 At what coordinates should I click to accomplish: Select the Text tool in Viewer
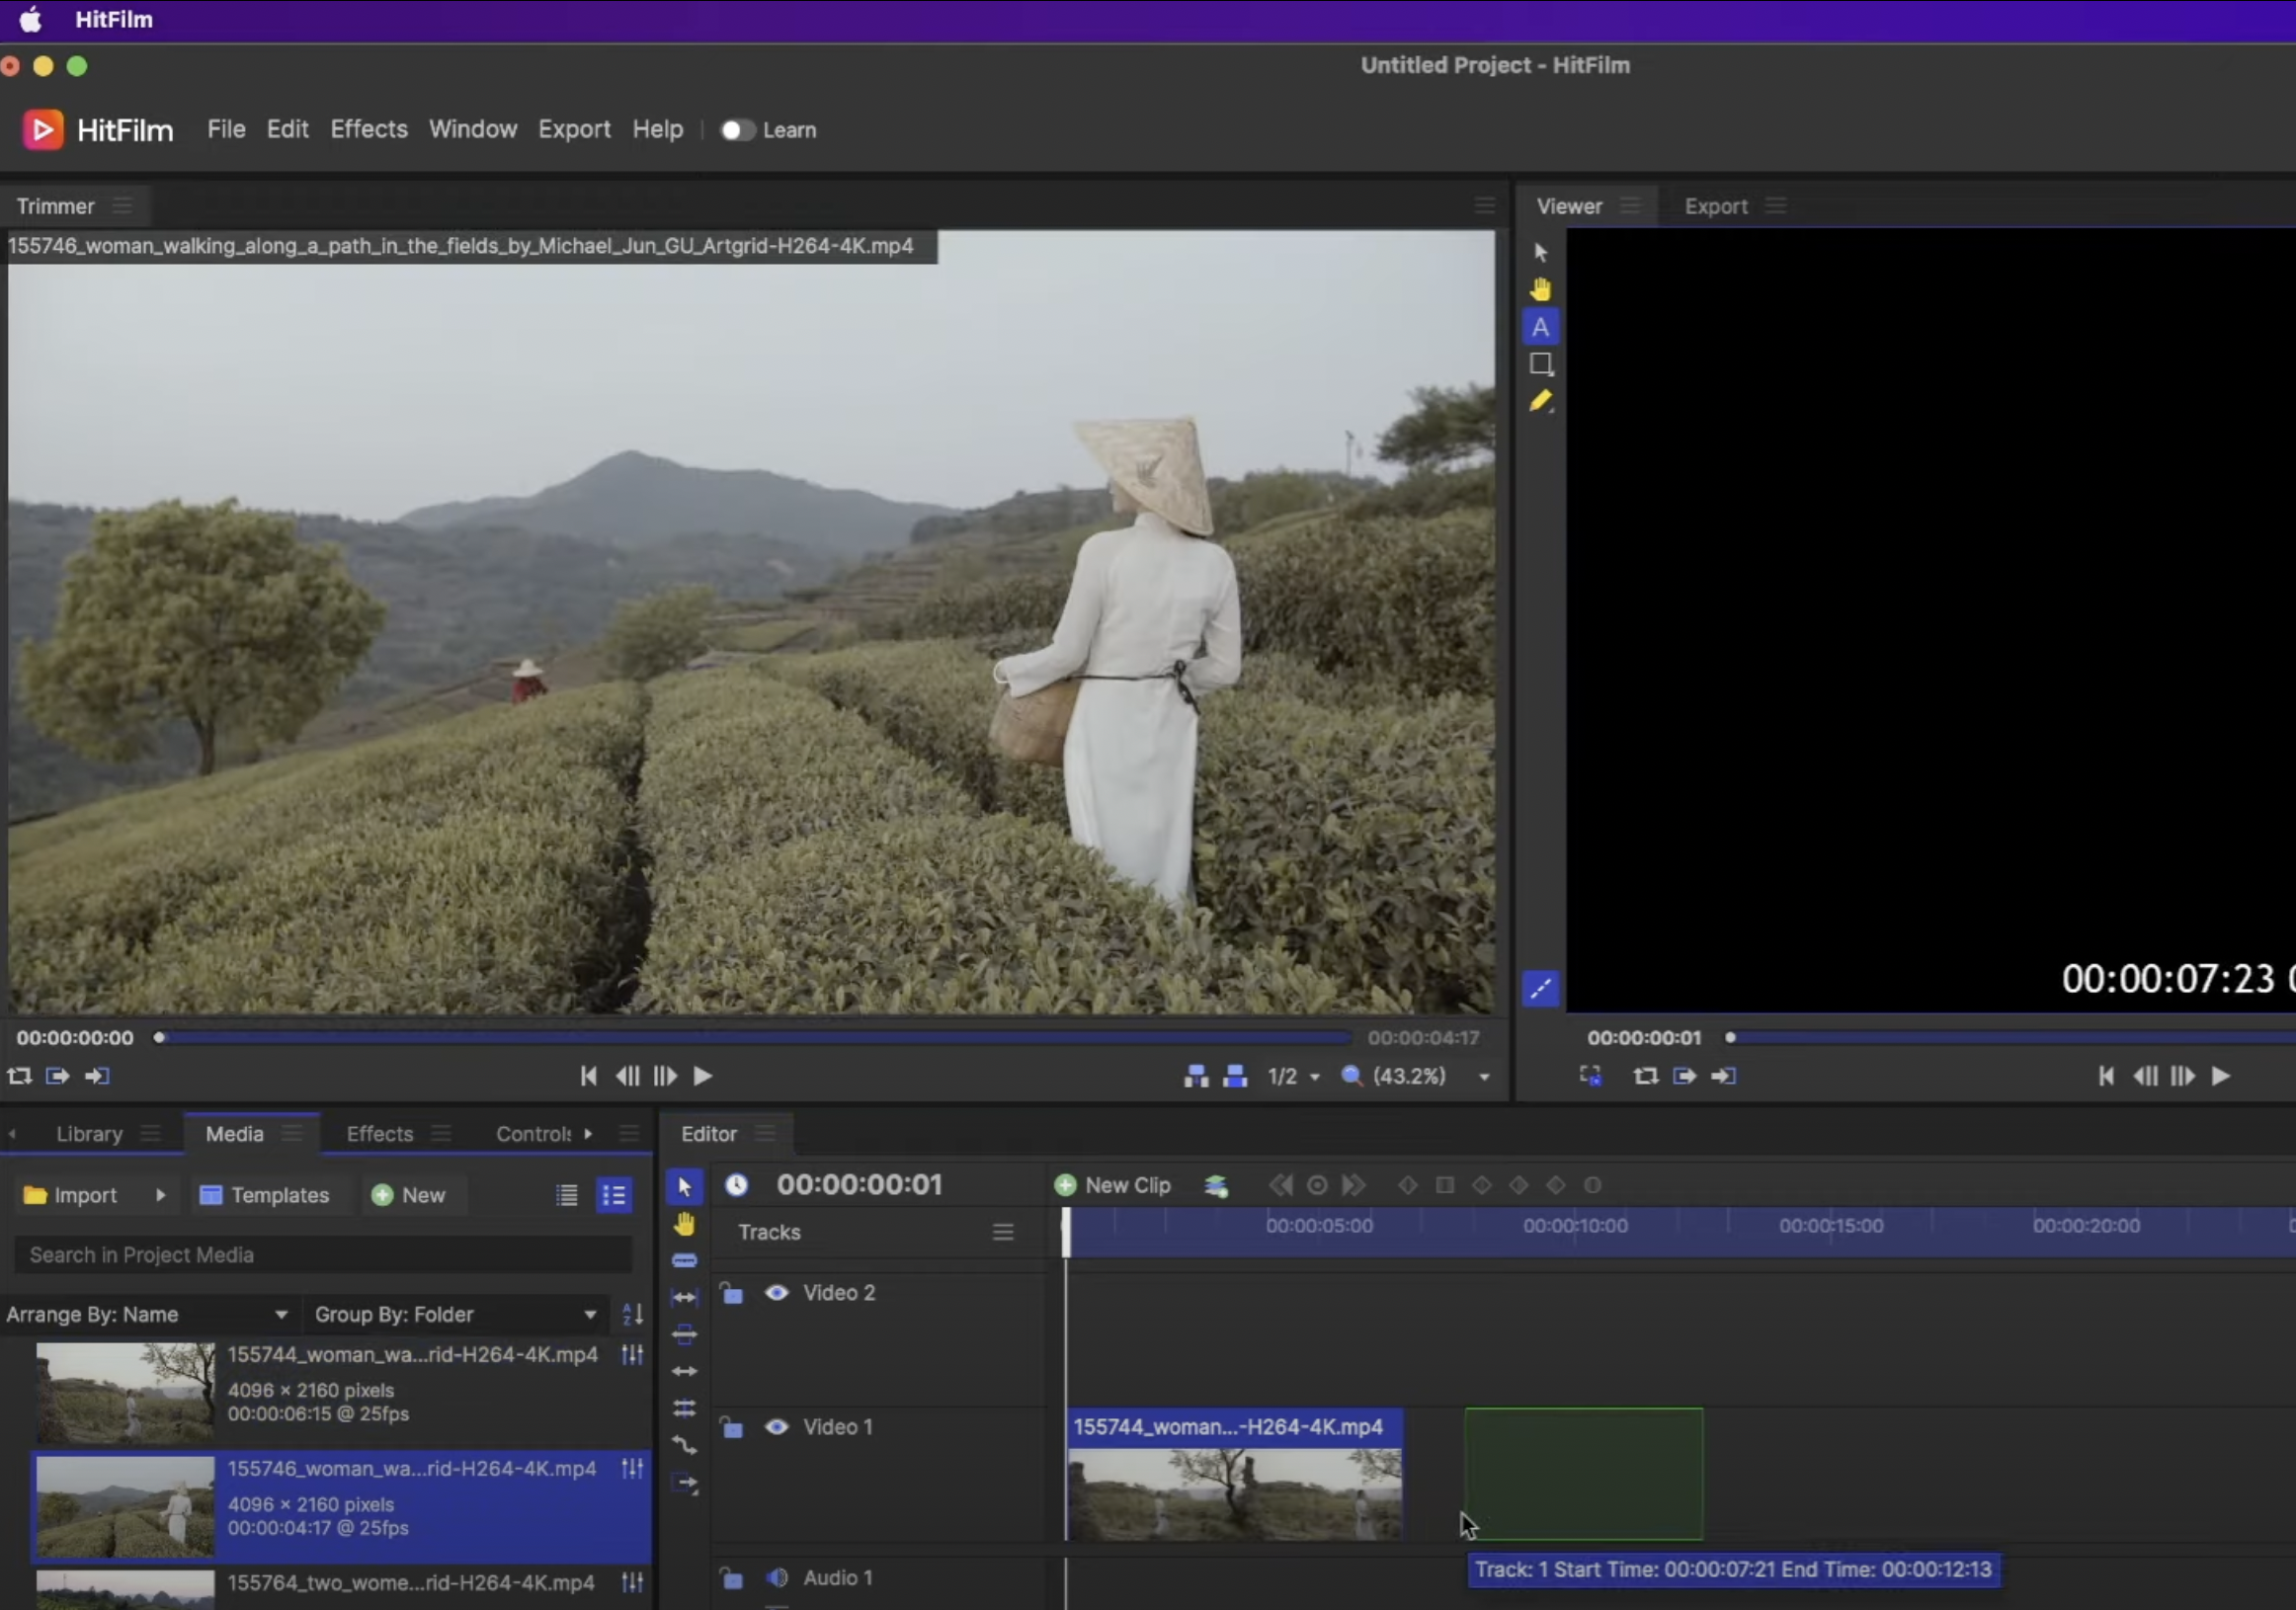1540,327
